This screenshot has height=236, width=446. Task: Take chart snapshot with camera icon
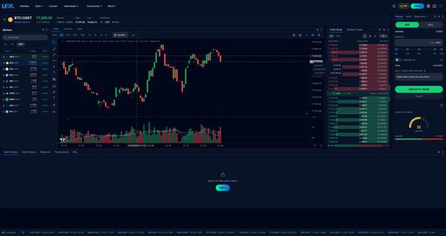coord(300,35)
